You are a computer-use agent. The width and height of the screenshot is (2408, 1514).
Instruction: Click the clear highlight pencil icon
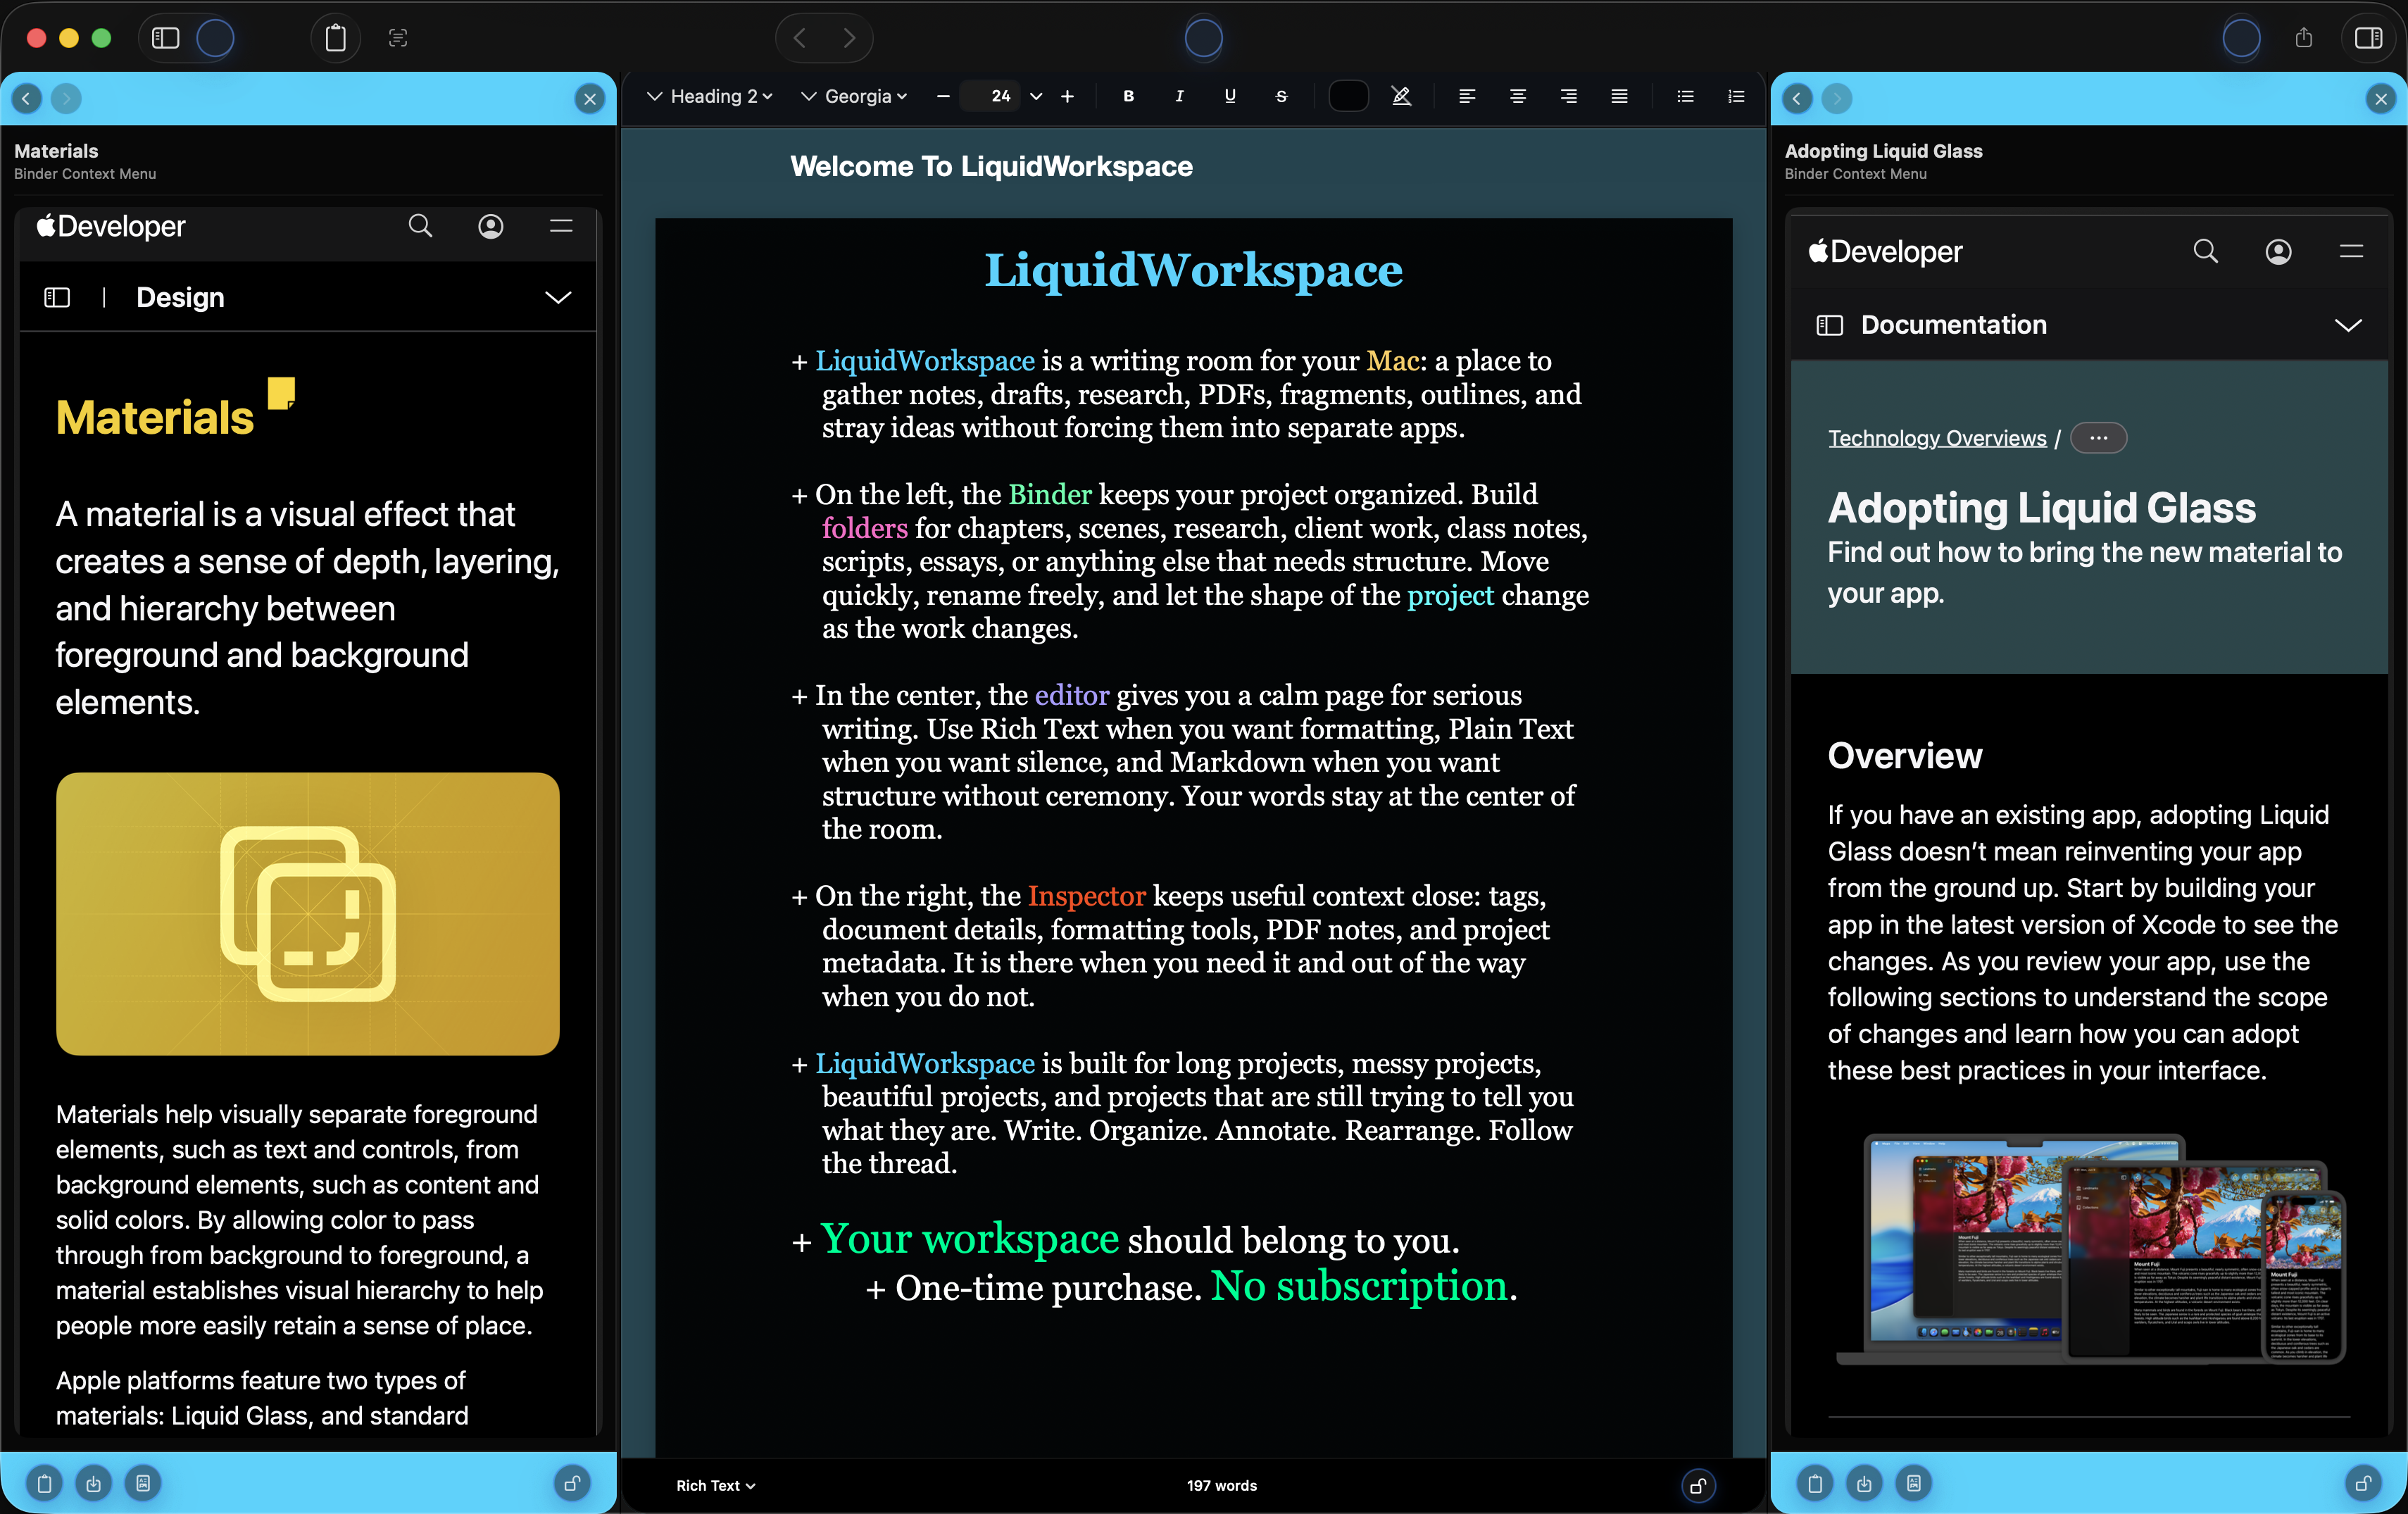1401,96
